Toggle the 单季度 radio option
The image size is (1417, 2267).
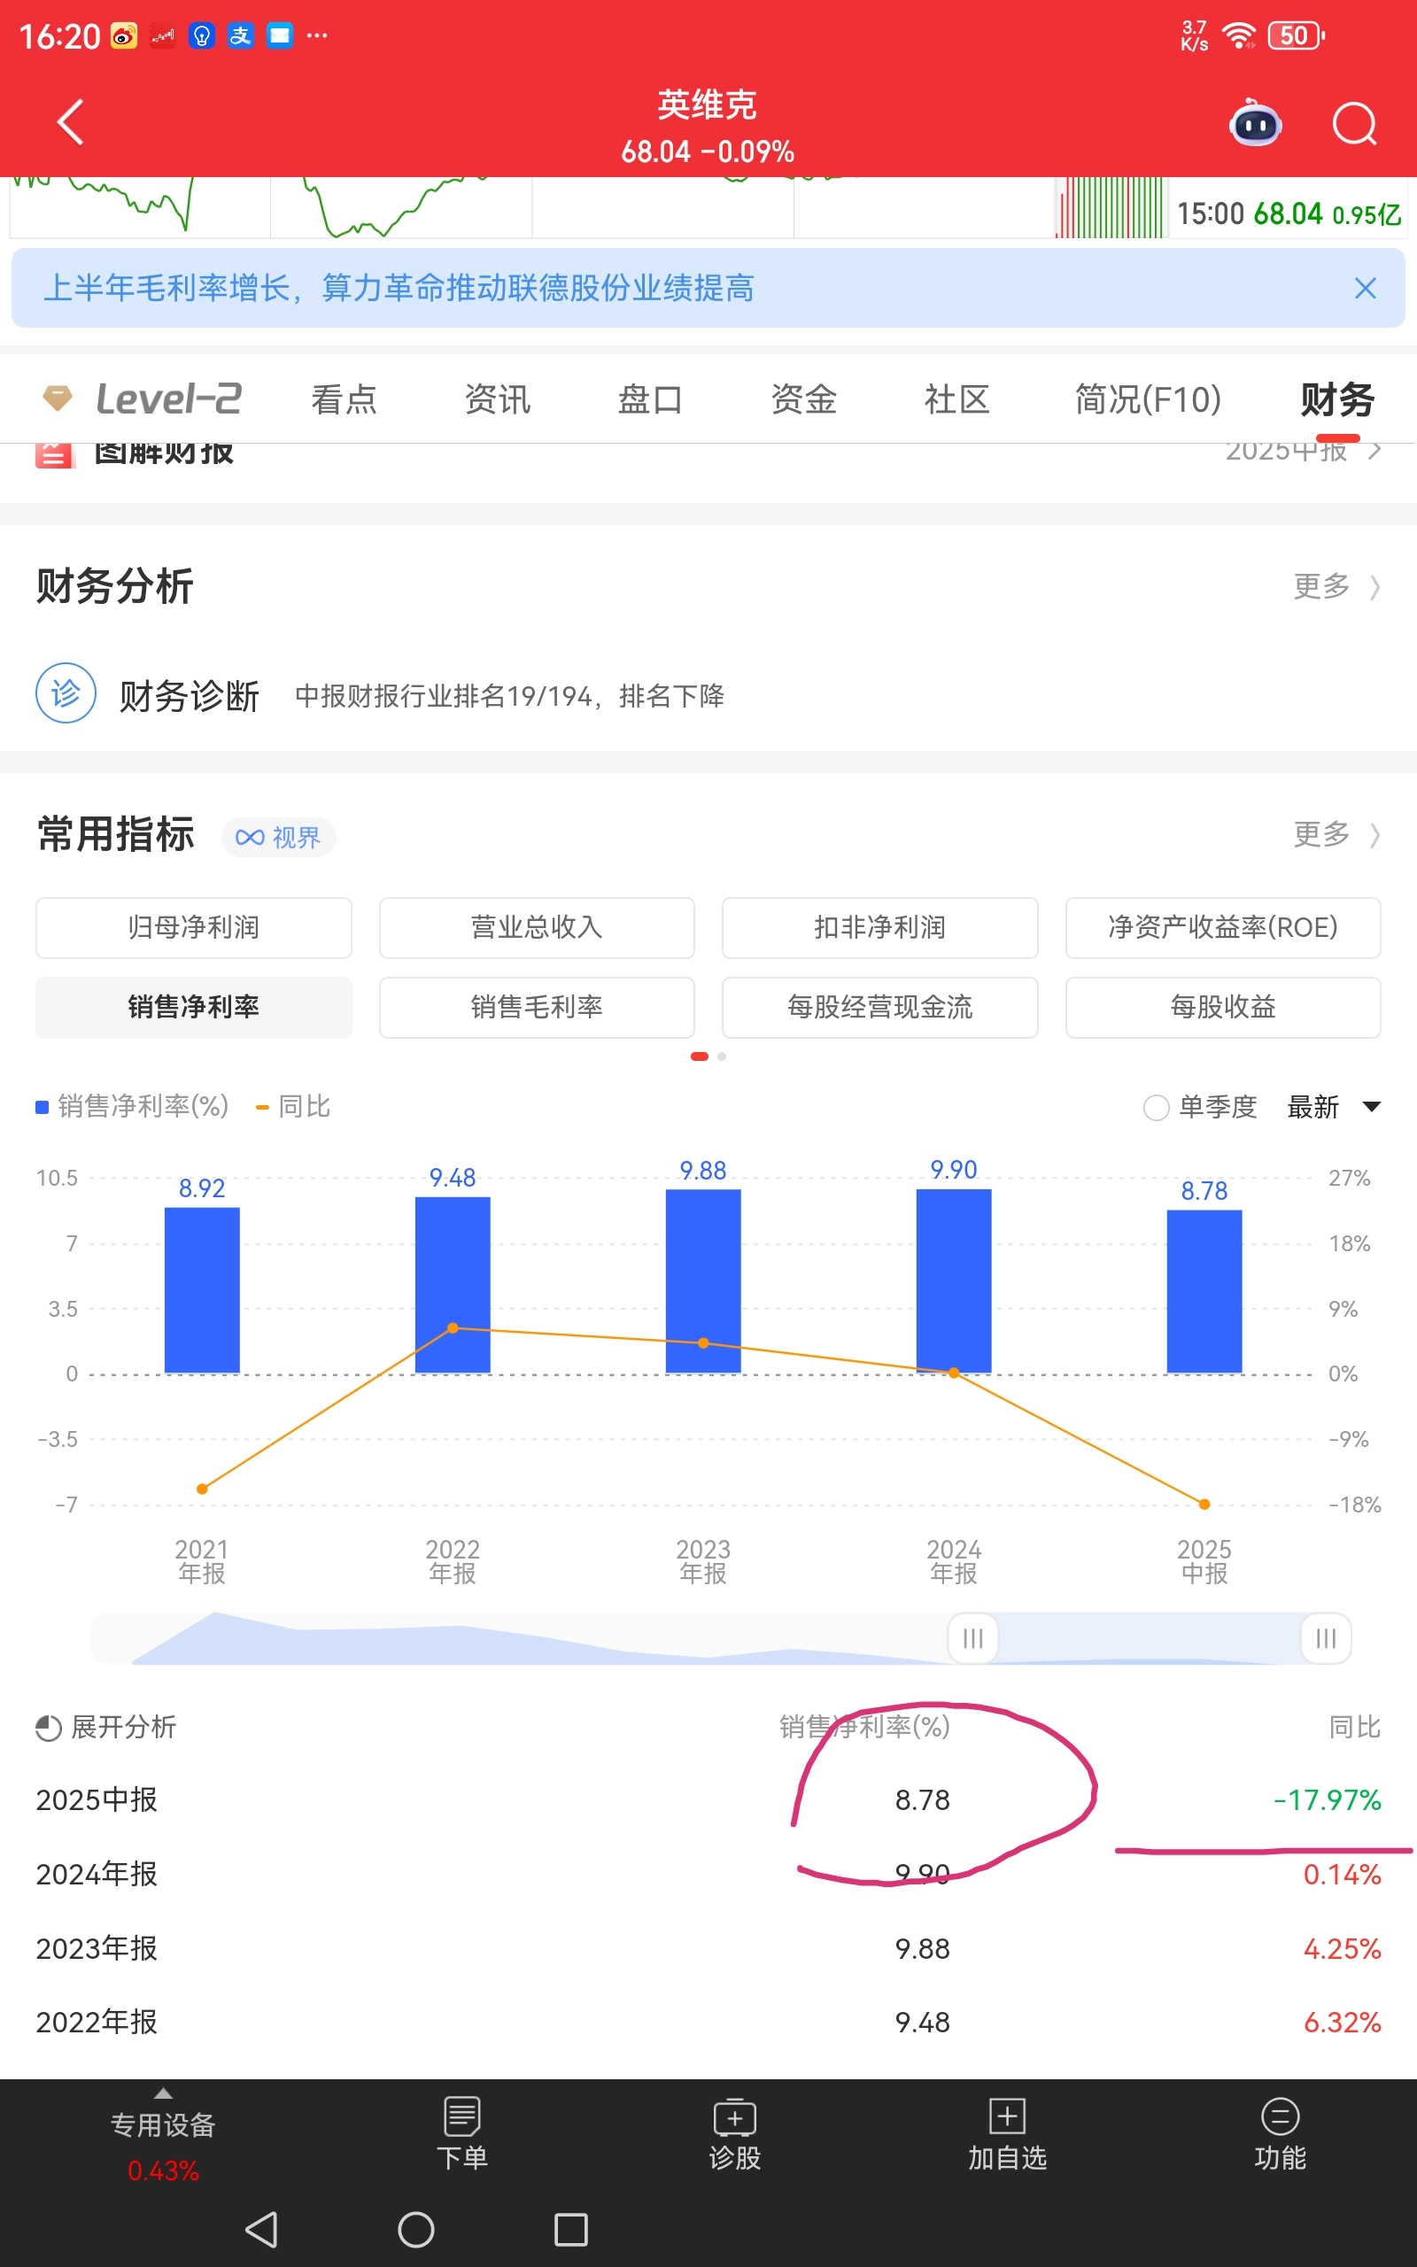[1157, 1107]
